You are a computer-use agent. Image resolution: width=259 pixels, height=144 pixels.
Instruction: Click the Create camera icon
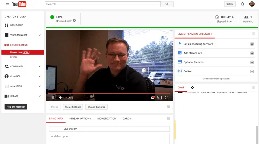(7, 96)
